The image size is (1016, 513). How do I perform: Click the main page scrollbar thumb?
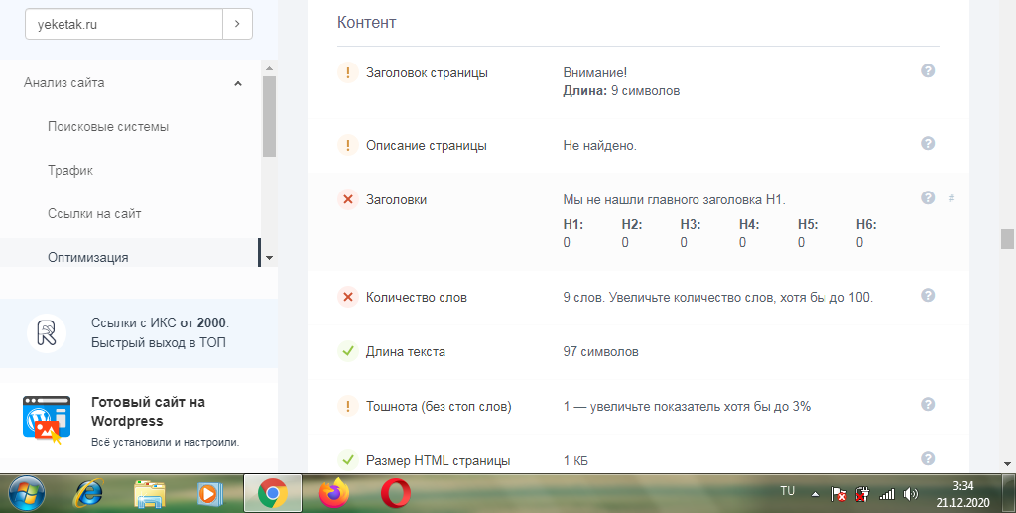pos(1007,239)
